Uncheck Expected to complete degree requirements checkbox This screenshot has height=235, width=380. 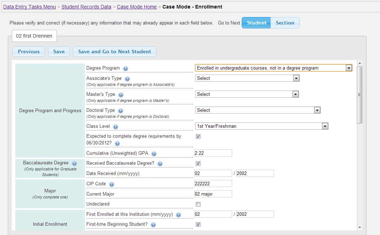tap(198, 136)
